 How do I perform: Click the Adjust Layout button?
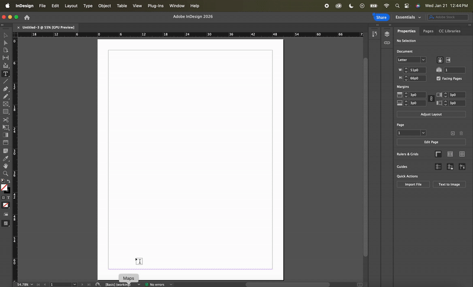point(431,114)
